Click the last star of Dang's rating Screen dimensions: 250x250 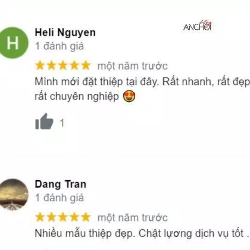click(86, 217)
